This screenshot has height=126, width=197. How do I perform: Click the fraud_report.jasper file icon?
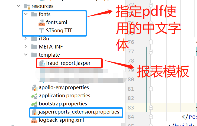tap(42, 63)
